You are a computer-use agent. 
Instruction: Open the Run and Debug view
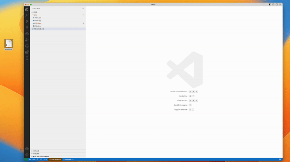click(x=27, y=40)
